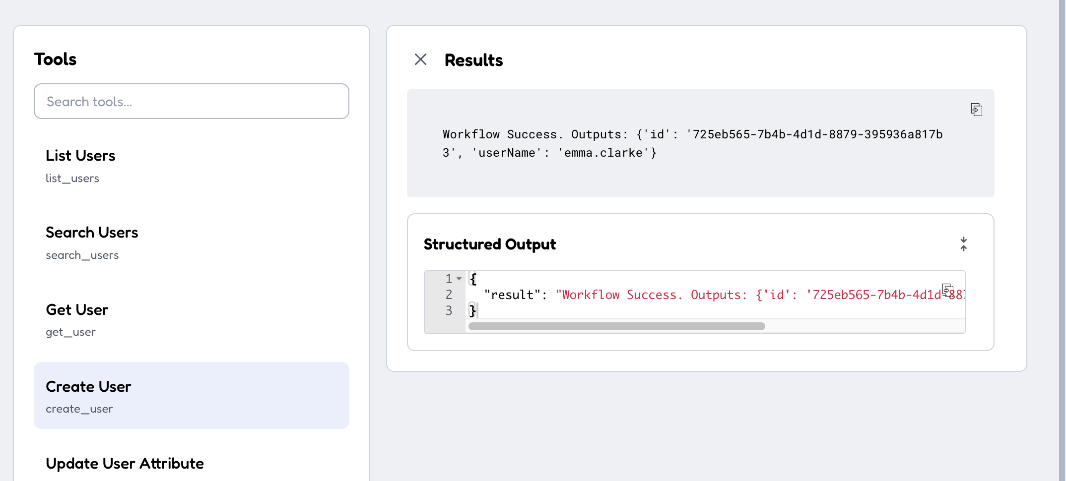Click line number 3 in the JSON editor
Image resolution: width=1066 pixels, height=481 pixels.
[x=449, y=311]
